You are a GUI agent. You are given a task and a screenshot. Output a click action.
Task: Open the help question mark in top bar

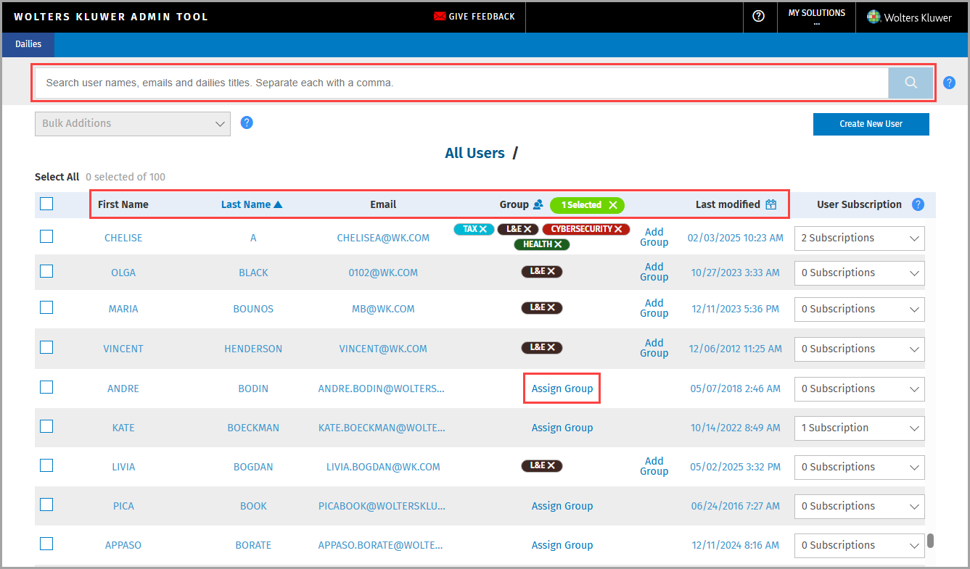pyautogui.click(x=759, y=16)
